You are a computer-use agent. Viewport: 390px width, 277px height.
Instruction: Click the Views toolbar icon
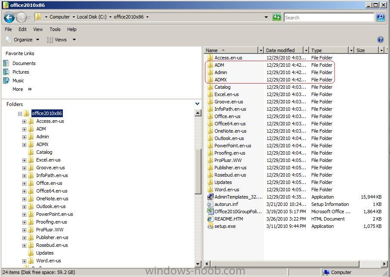[50, 40]
